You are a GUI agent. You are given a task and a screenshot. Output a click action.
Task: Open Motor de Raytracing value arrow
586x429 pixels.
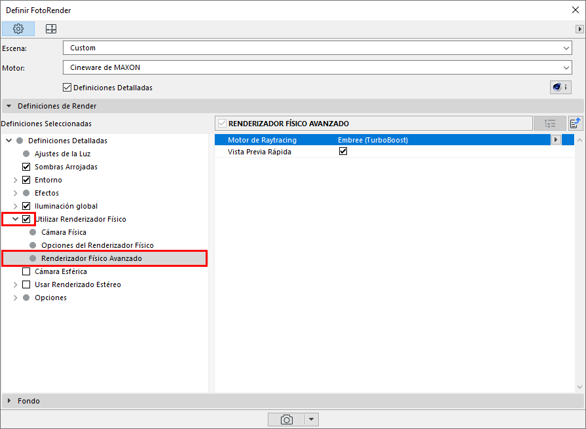tap(556, 140)
